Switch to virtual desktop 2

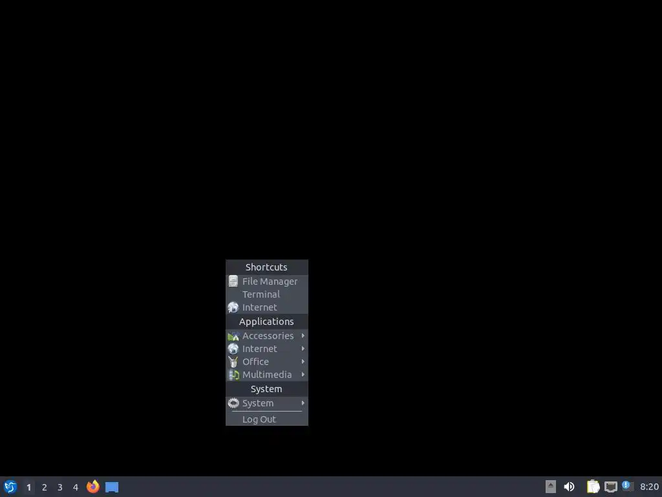coord(45,487)
